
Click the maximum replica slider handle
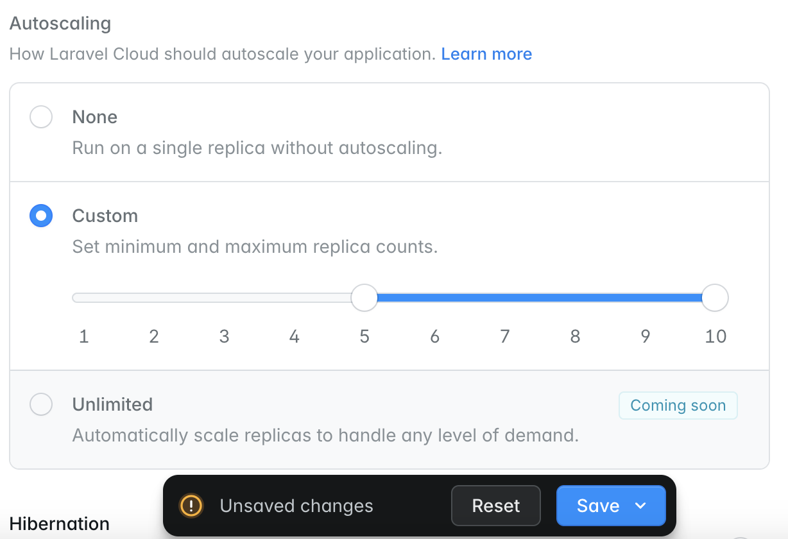click(x=715, y=298)
